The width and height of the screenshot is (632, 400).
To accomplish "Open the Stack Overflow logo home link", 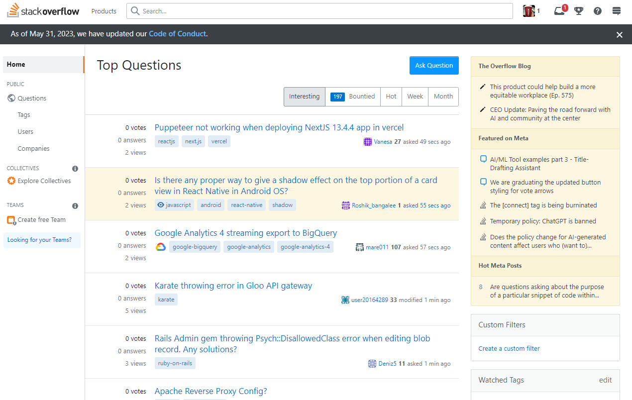I will pos(43,11).
